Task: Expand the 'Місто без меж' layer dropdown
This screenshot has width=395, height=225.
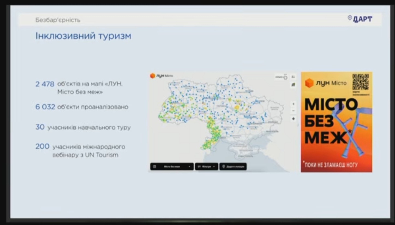Action: (x=189, y=166)
